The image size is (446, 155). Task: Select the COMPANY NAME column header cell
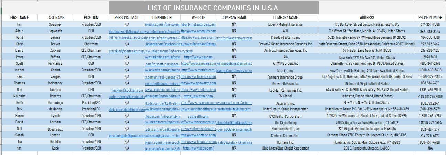285,17
